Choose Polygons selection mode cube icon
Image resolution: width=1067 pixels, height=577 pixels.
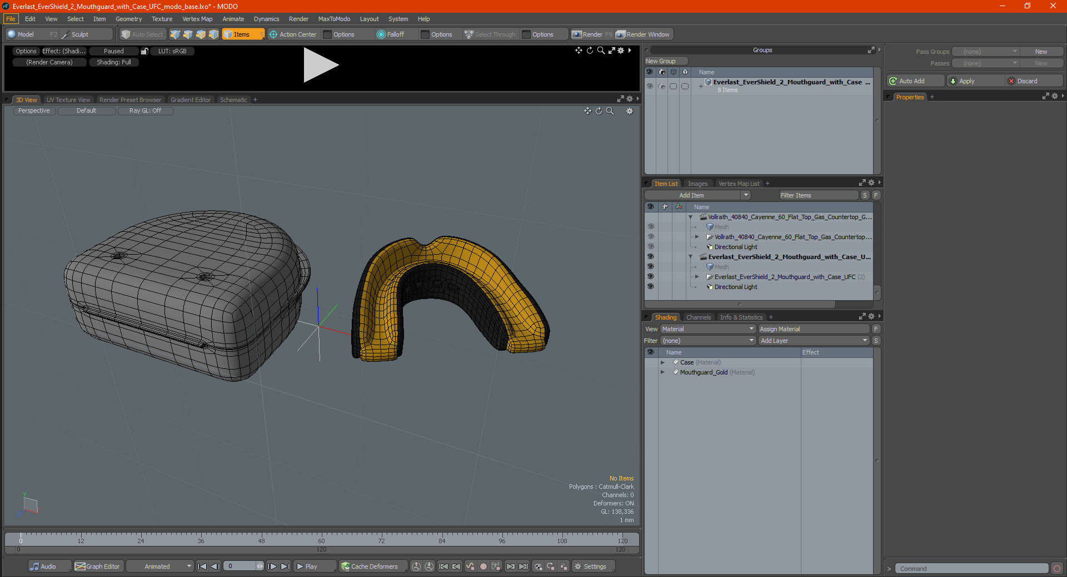tap(201, 34)
